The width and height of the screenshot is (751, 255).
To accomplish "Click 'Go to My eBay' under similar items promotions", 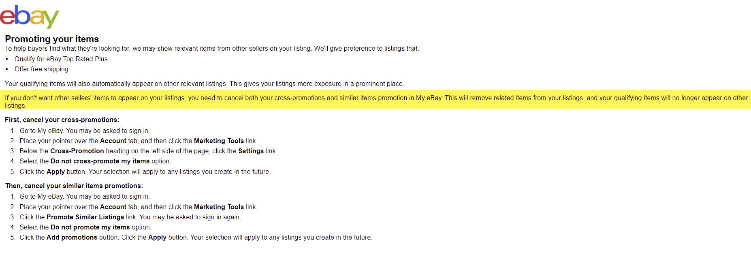I will point(42,196).
